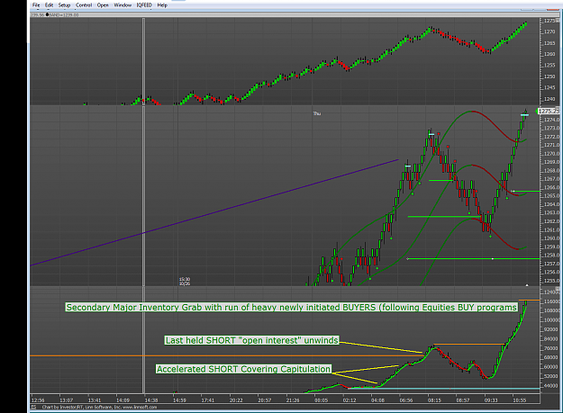Viewport: 563px width, 413px height.
Task: Click the 14:59 time axis label
Action: point(179,400)
